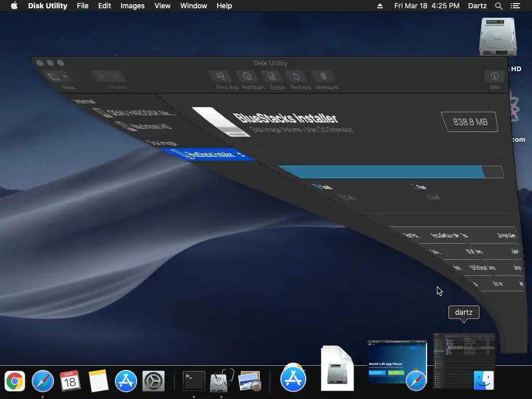Open the App Store icon beside Notes

126,381
